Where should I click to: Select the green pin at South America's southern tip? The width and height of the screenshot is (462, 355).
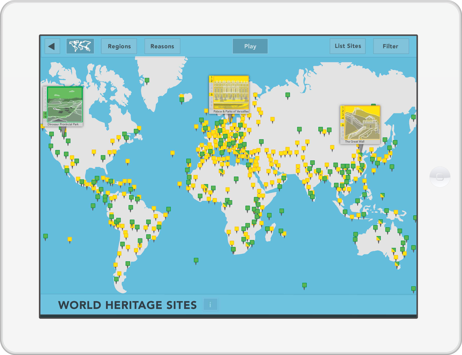[x=116, y=280]
